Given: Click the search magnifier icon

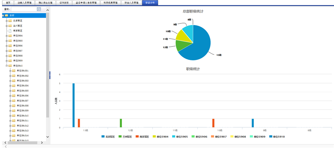Looking at the screenshot, I should [39, 9].
